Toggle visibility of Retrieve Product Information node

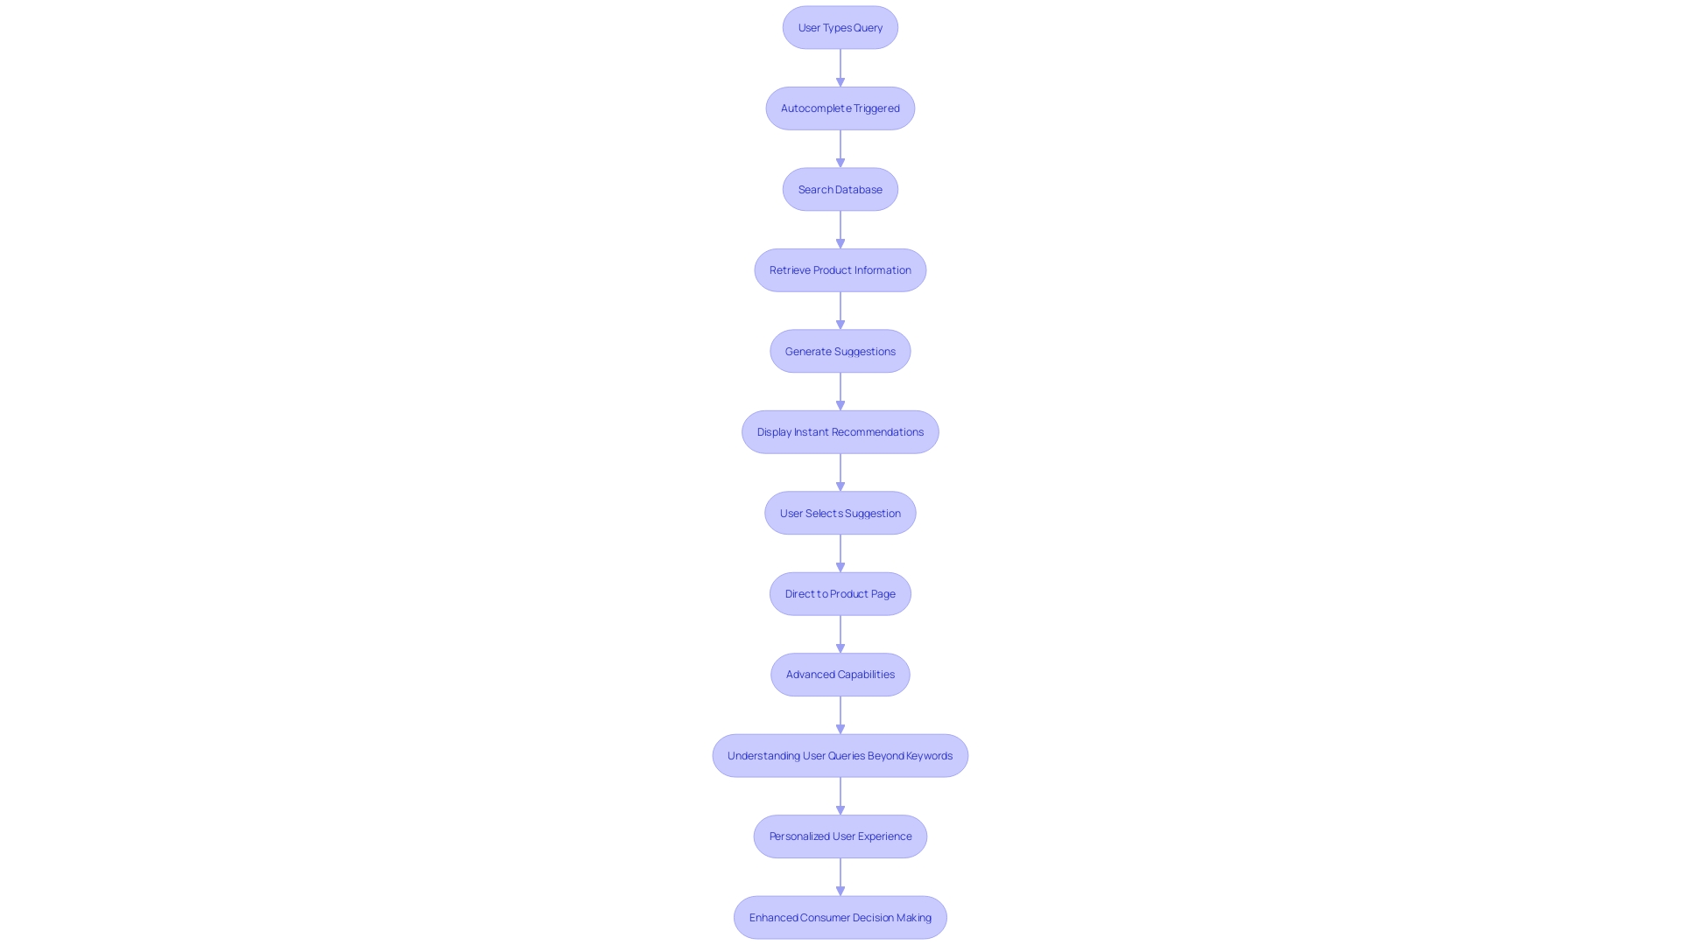click(x=840, y=270)
